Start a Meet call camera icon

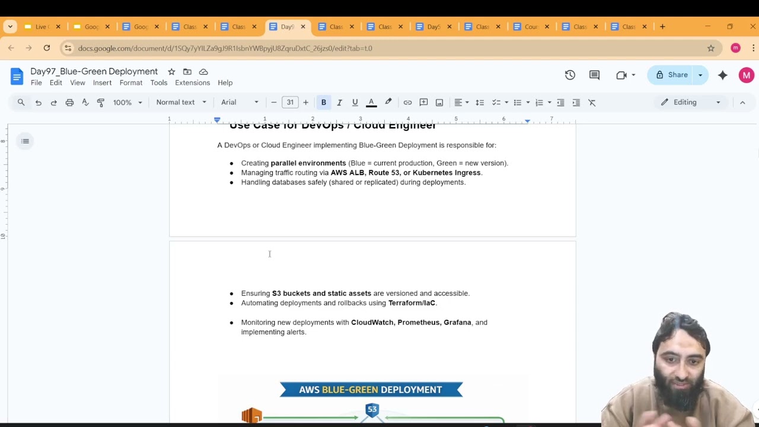(x=621, y=75)
